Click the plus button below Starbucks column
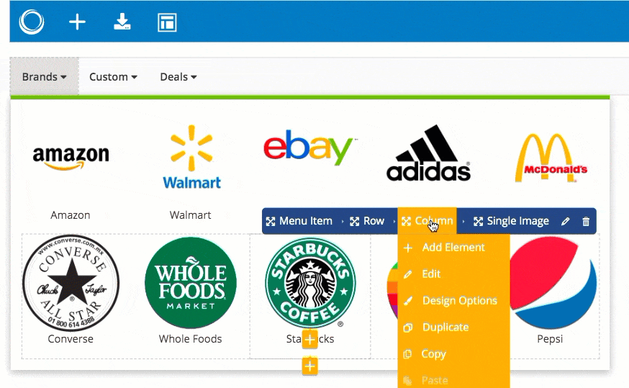The image size is (629, 388). point(309,366)
